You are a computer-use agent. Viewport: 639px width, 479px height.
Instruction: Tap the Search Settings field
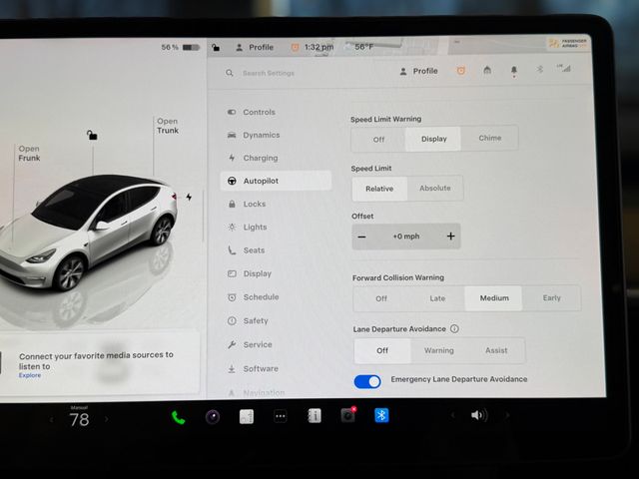pyautogui.click(x=269, y=73)
